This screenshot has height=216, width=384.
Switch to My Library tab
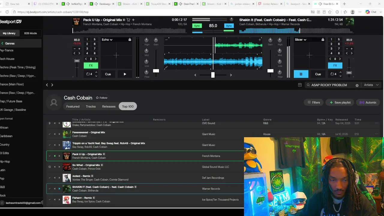pyautogui.click(x=9, y=33)
